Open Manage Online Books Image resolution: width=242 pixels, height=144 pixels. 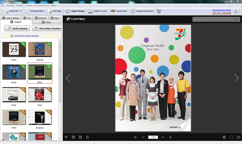click(142, 11)
